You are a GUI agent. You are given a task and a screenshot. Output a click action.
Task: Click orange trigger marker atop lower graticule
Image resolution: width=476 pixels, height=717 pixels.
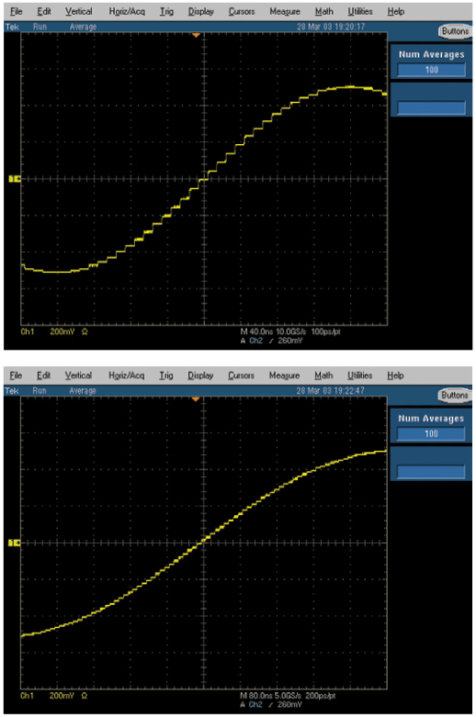coord(196,398)
